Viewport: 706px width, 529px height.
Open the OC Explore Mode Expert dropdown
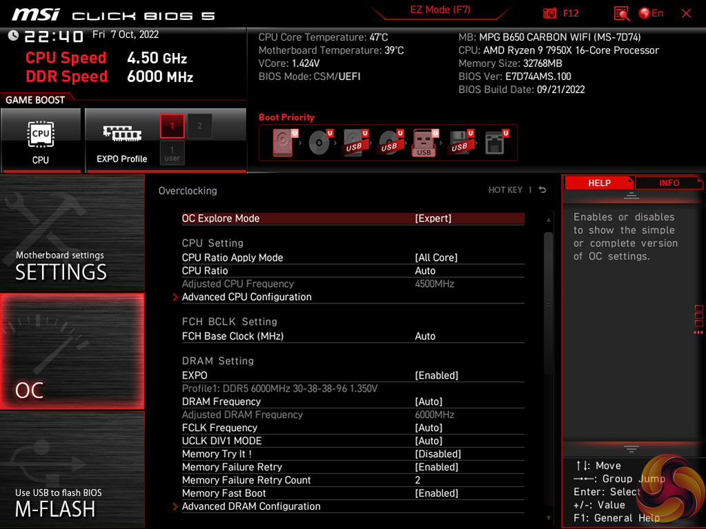[433, 218]
